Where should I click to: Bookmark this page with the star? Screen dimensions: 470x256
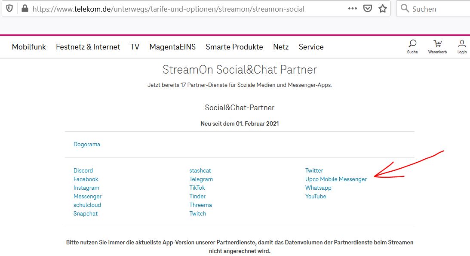pyautogui.click(x=383, y=9)
